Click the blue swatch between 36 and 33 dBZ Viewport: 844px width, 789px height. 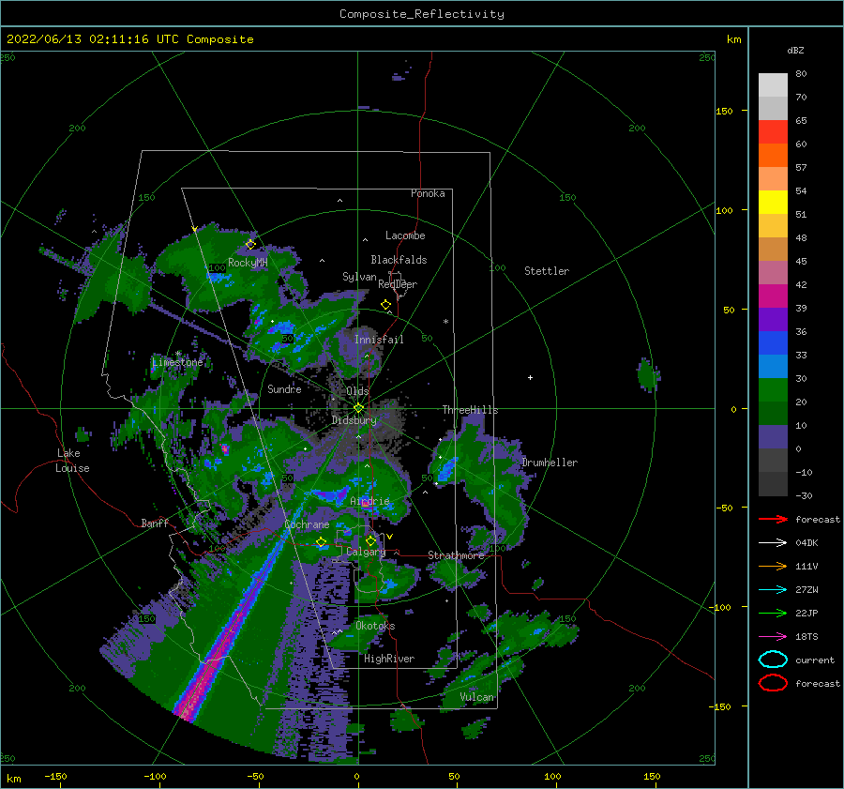[x=773, y=343]
